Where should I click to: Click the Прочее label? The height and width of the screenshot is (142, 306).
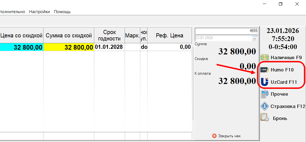(279, 94)
